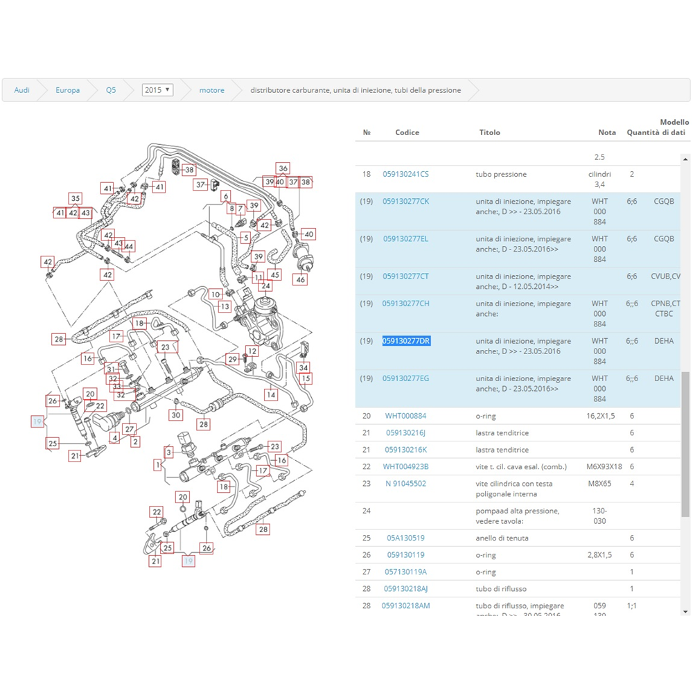693x693 pixels.
Task: Click callout 15 in the diagram
Action: click(x=306, y=378)
